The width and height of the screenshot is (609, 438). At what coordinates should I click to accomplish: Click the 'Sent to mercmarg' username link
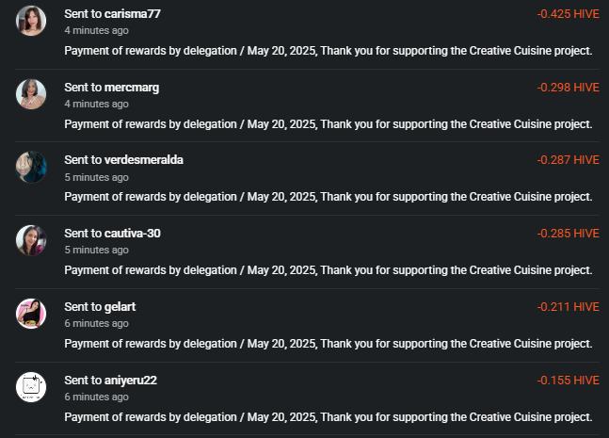(111, 88)
